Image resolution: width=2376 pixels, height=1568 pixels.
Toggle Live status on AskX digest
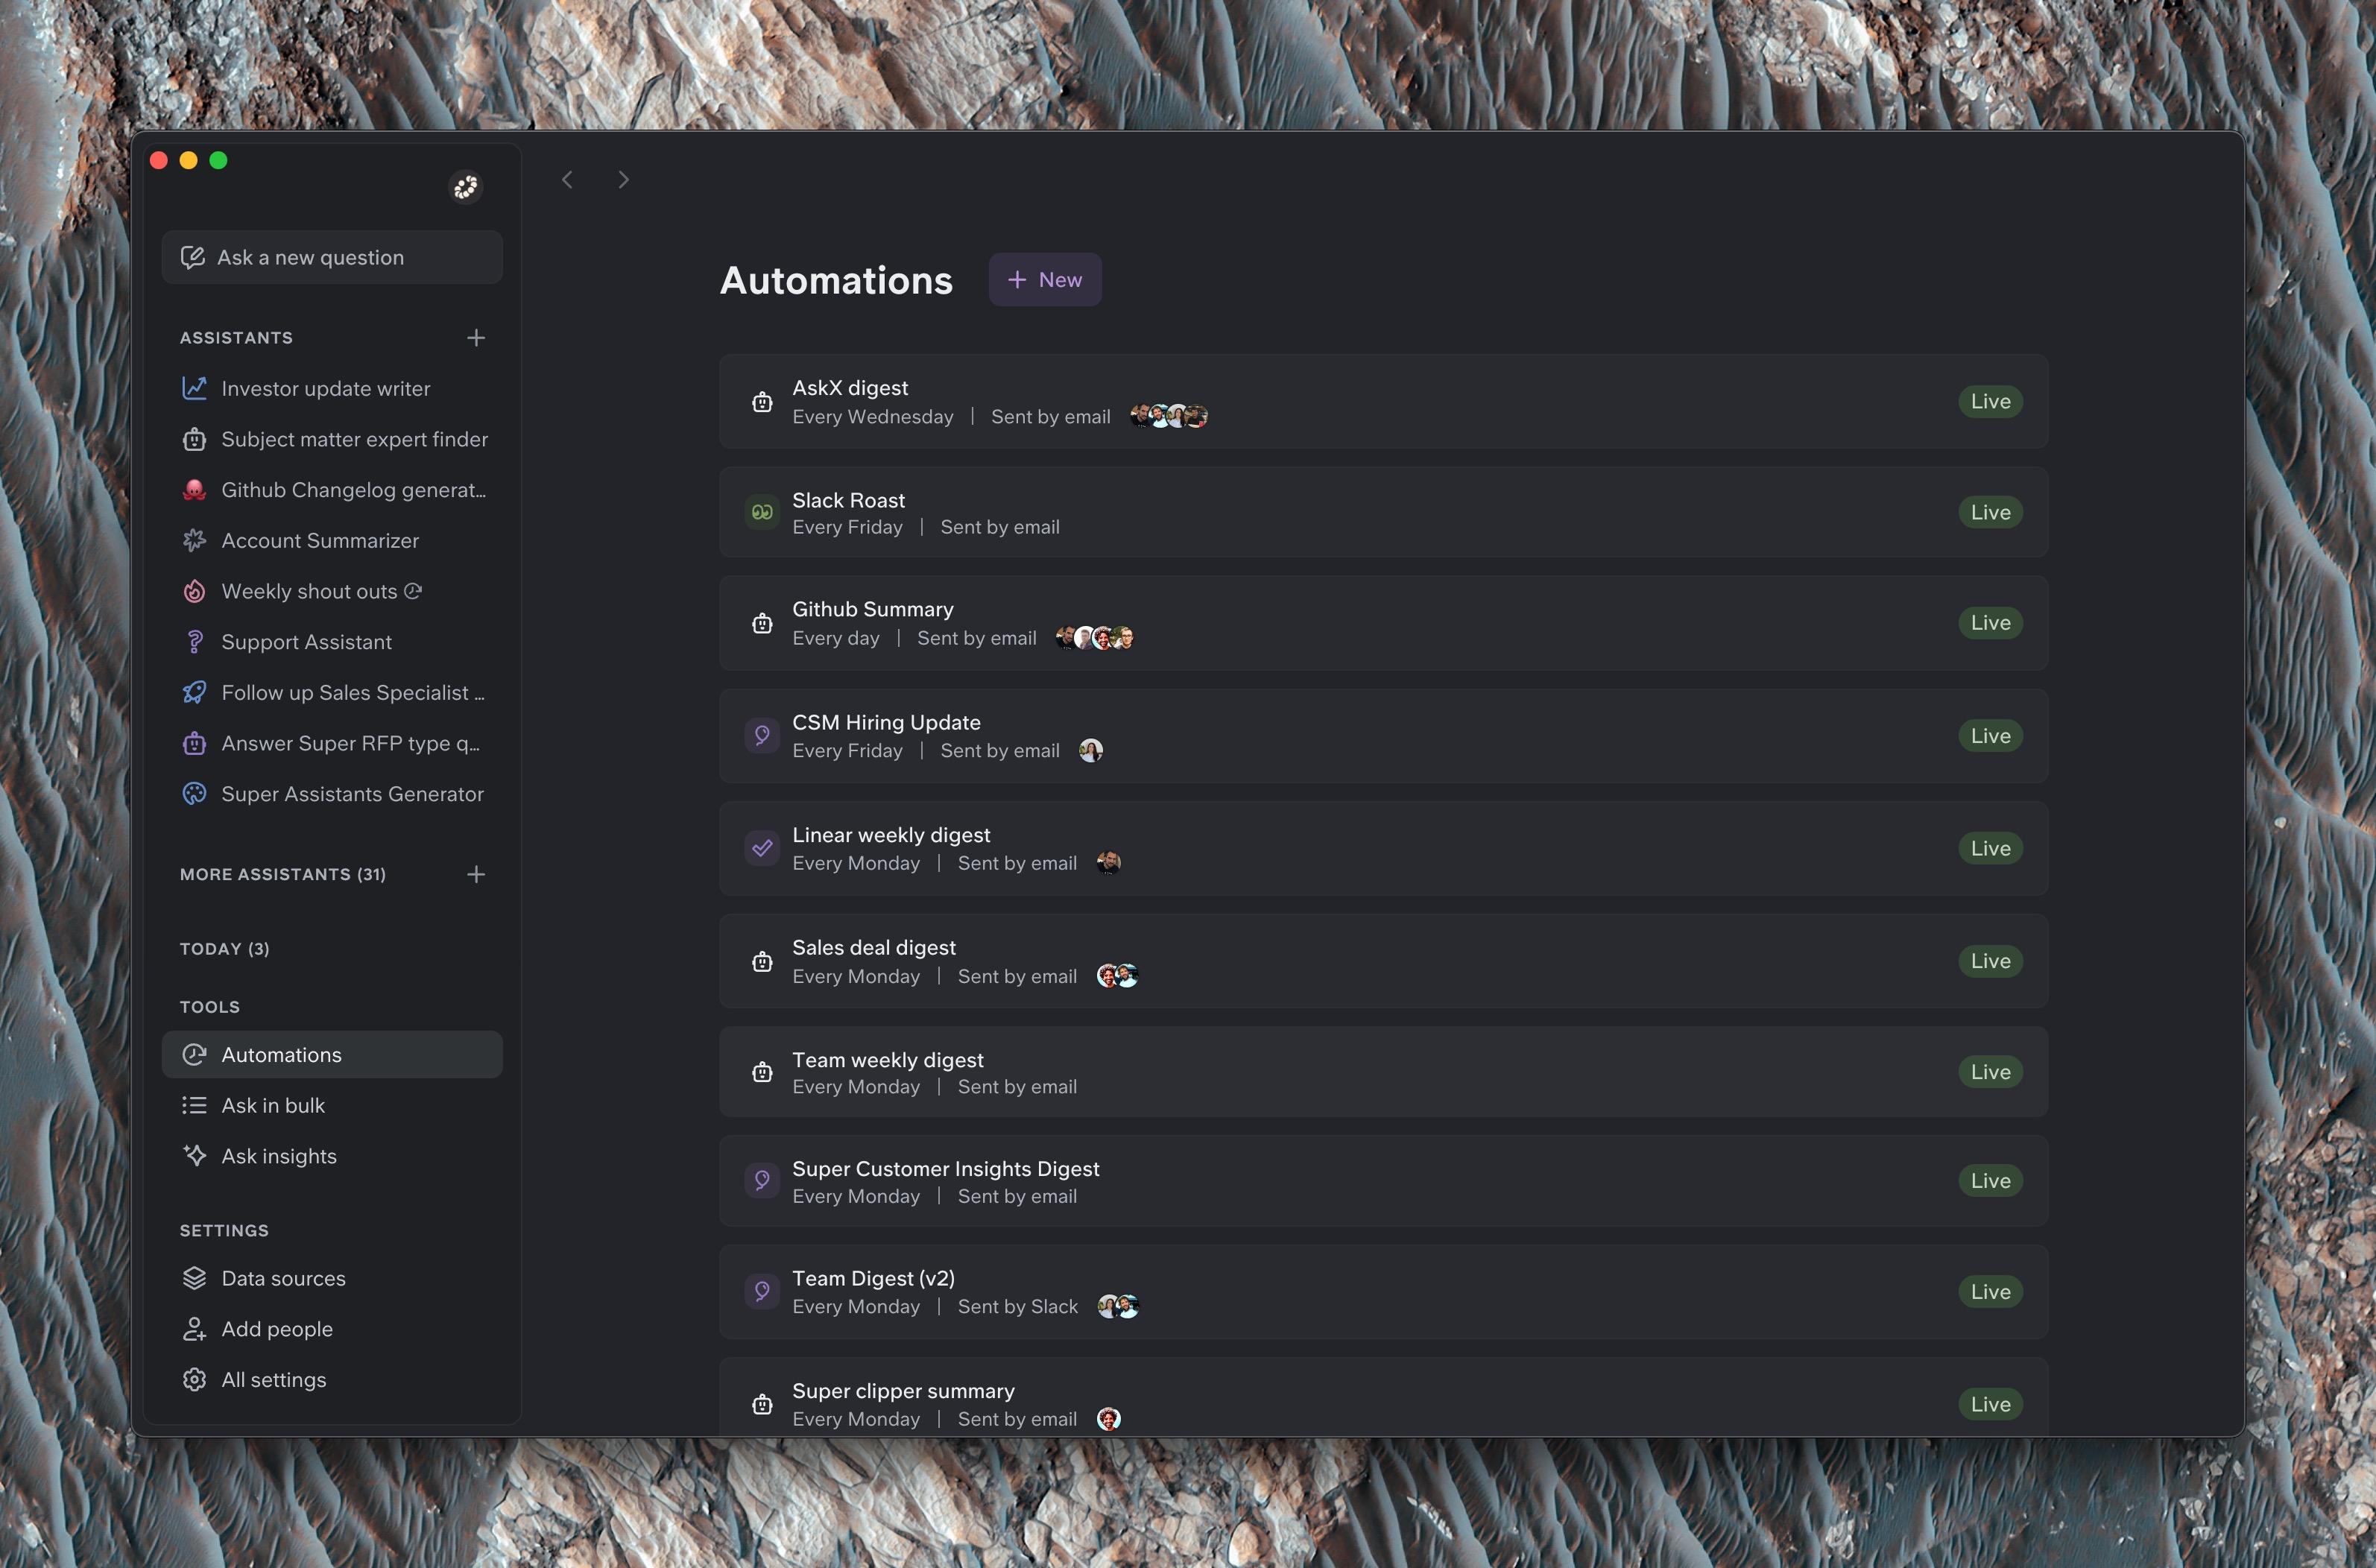click(x=1990, y=401)
